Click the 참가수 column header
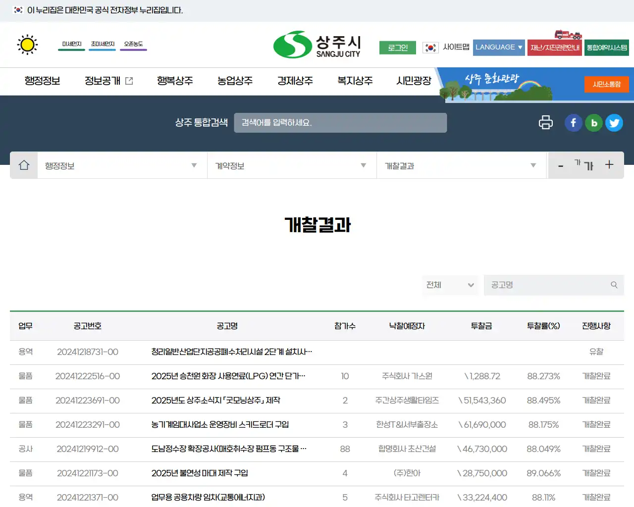634x507 pixels. point(345,326)
